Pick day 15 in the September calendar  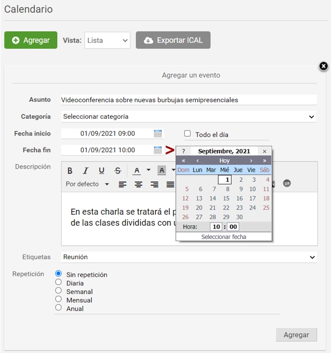pyautogui.click(x=226, y=198)
